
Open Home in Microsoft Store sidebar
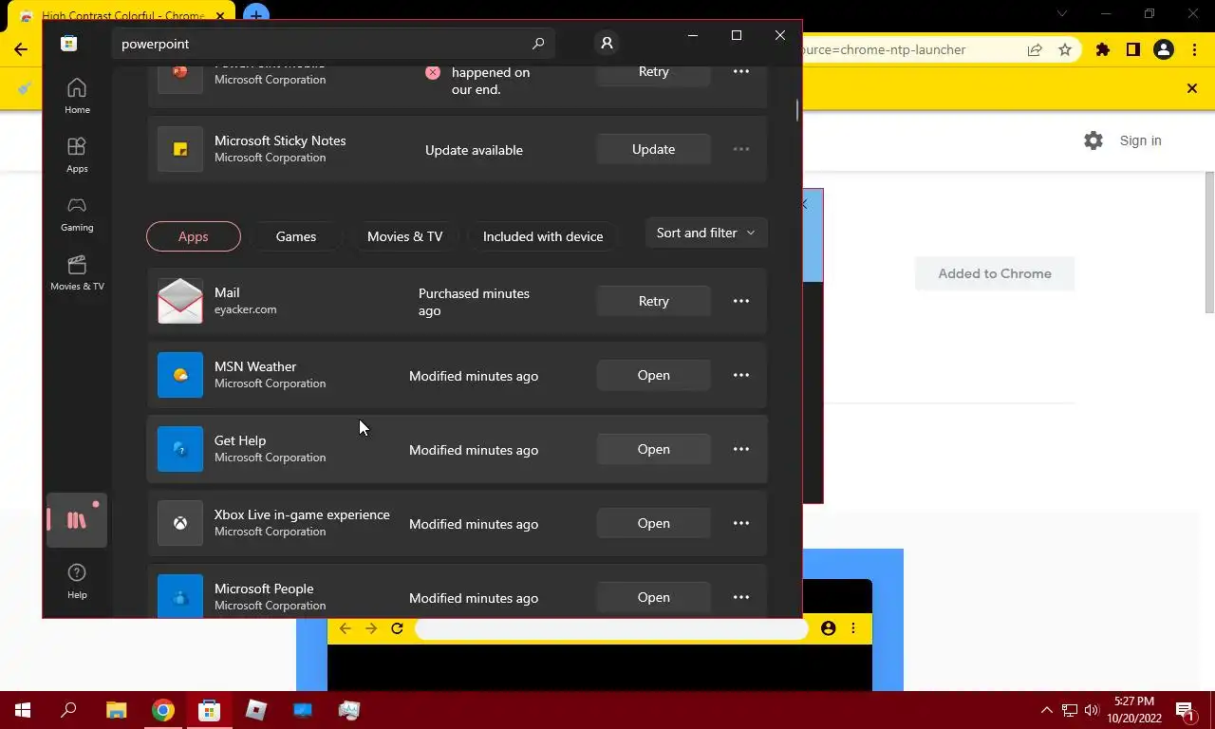coord(77,96)
